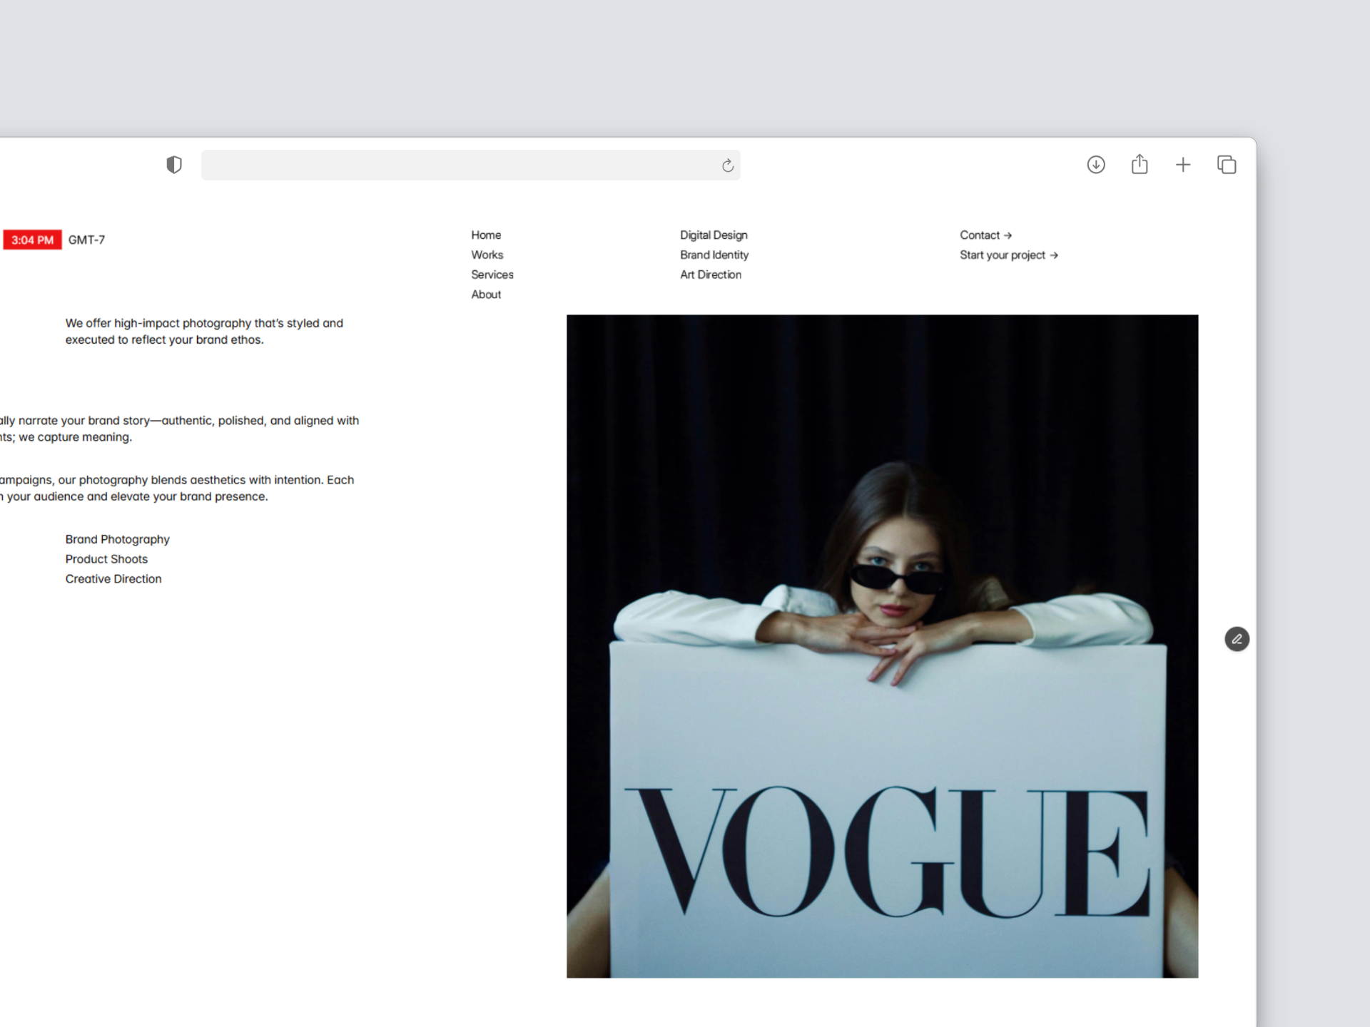Click the Vogue model photograph
The width and height of the screenshot is (1370, 1027).
pyautogui.click(x=883, y=646)
